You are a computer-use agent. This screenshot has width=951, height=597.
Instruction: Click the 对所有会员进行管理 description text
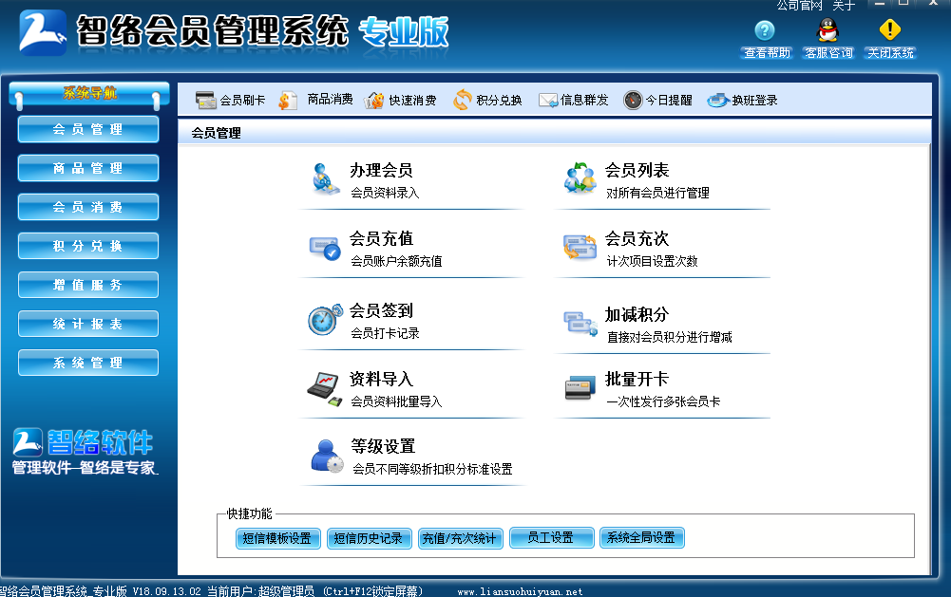tap(658, 193)
